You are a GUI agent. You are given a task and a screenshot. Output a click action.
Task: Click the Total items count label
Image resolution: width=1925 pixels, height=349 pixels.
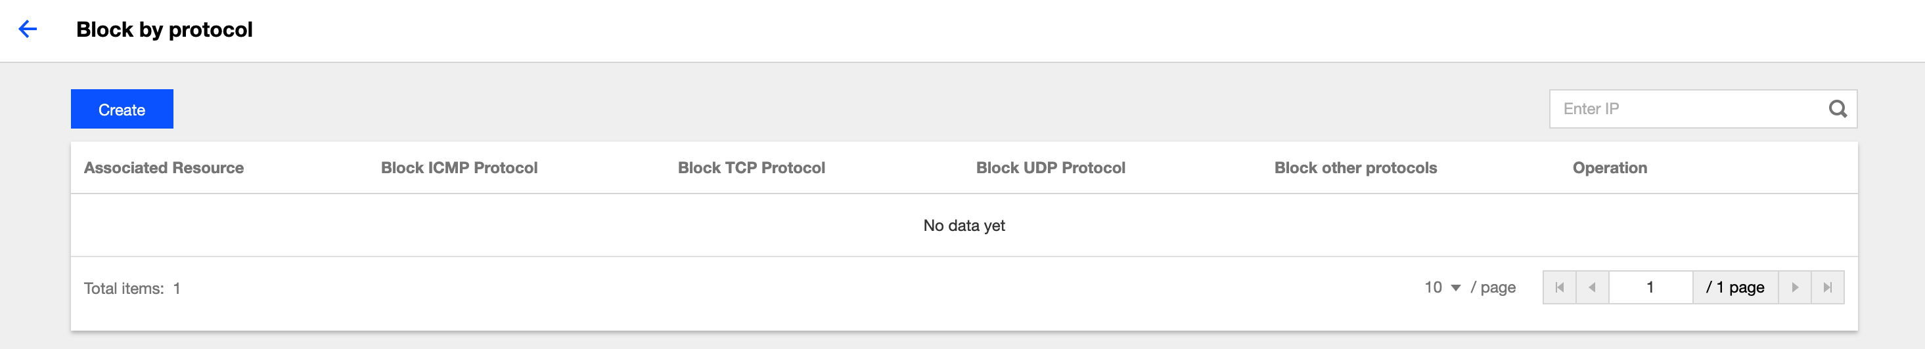132,288
